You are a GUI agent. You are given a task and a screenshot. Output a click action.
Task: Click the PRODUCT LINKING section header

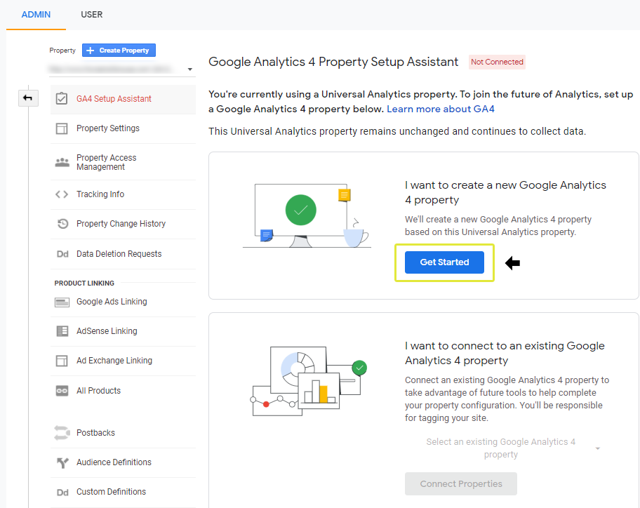coord(84,283)
